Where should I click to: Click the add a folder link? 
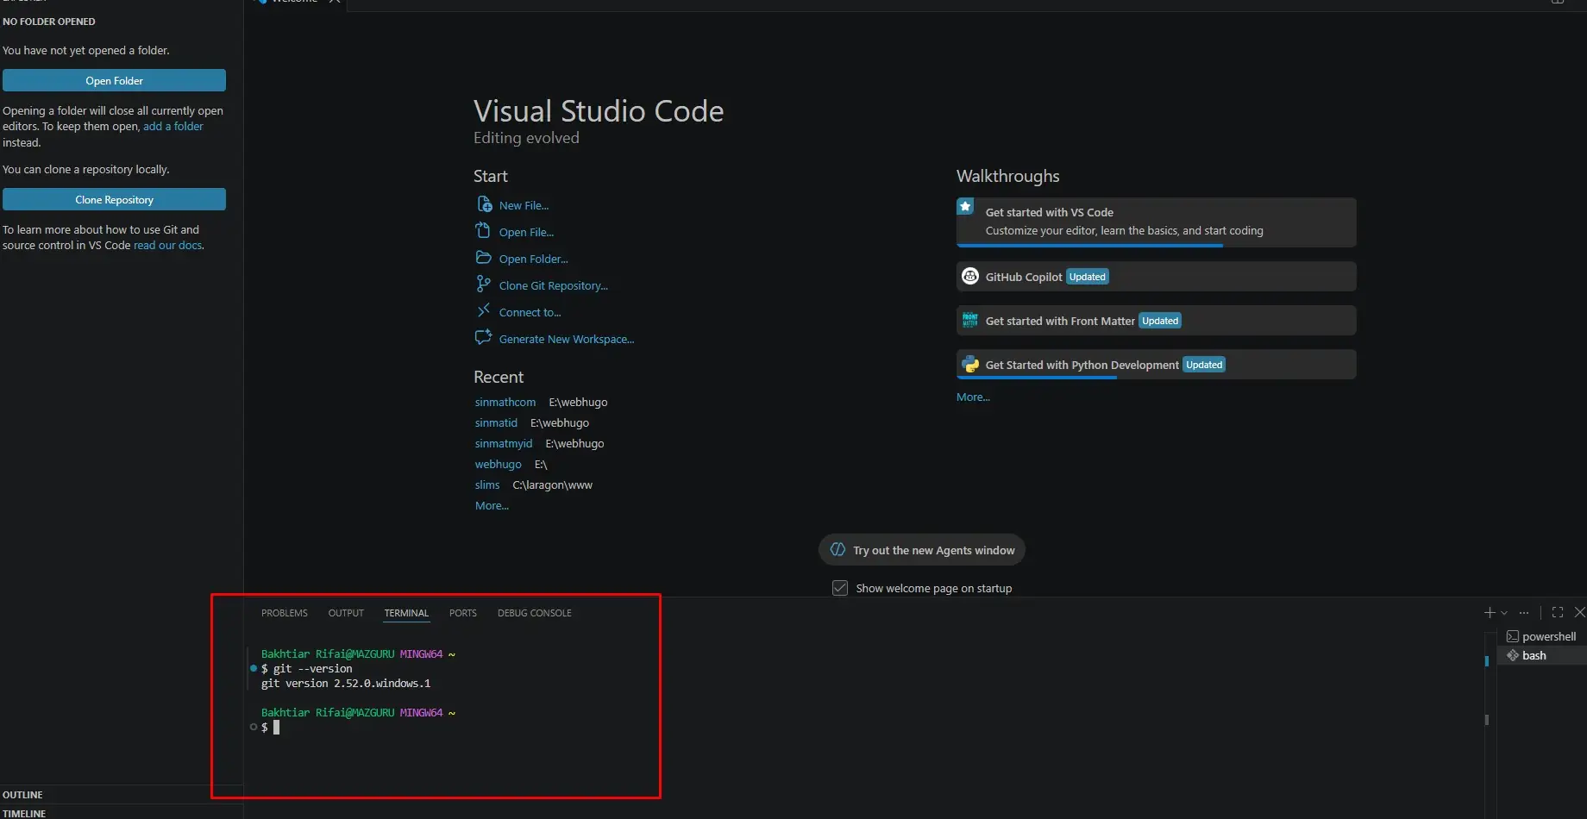[173, 126]
